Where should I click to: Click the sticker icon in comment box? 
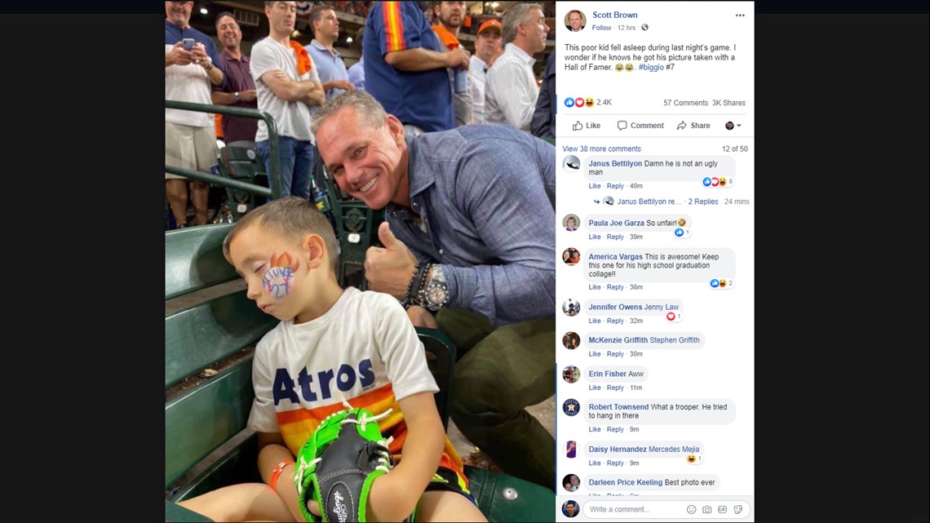737,509
